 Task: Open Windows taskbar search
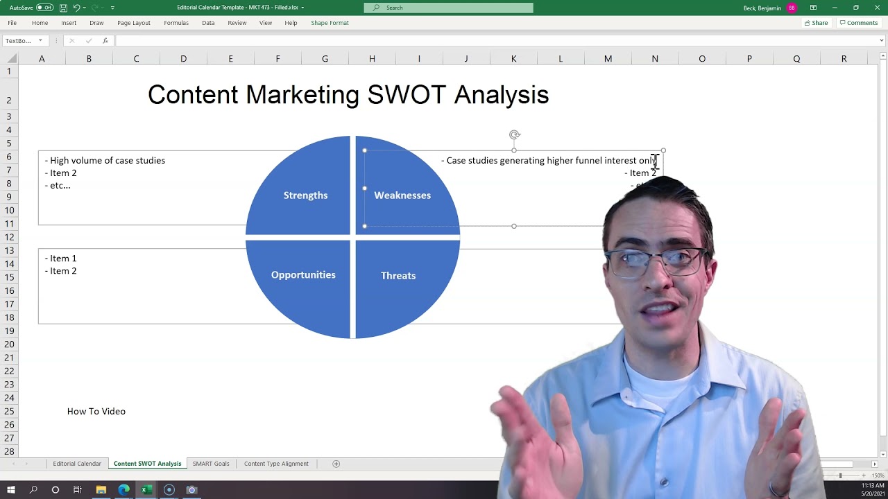tap(33, 490)
